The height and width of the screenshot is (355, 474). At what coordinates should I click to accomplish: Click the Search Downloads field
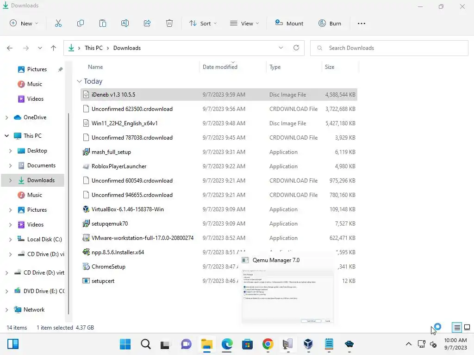[x=389, y=48]
